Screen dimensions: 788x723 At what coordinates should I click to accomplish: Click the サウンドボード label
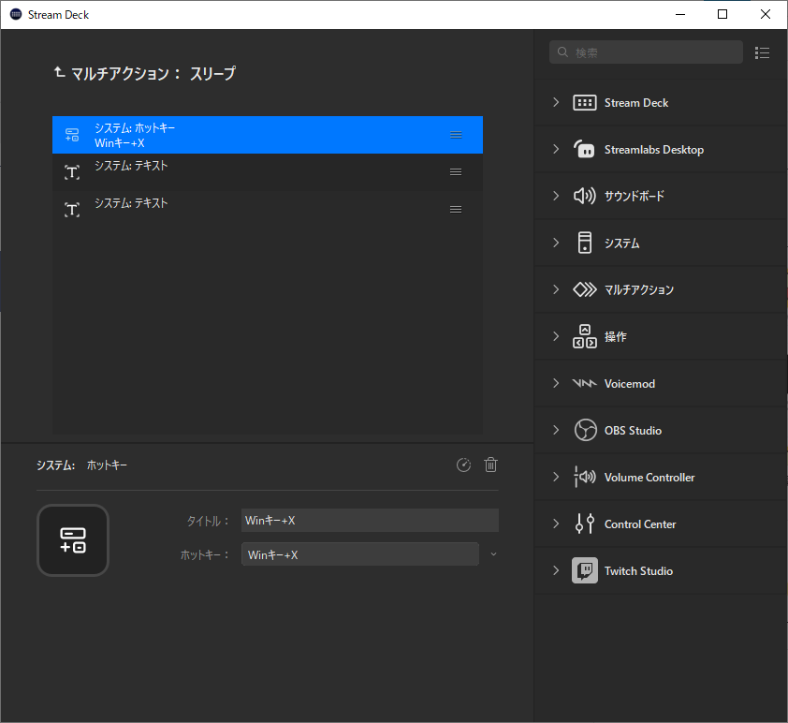tap(635, 196)
